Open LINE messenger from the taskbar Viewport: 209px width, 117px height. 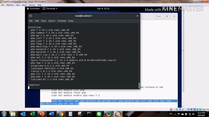[x=99, y=114]
